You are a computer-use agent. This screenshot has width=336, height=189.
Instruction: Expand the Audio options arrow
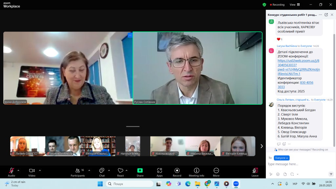click(18, 170)
